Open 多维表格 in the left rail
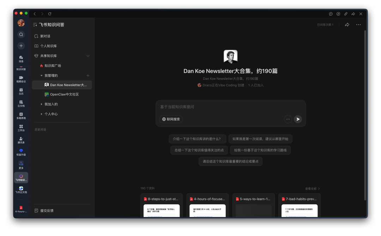381x236 pixels. click(21, 116)
